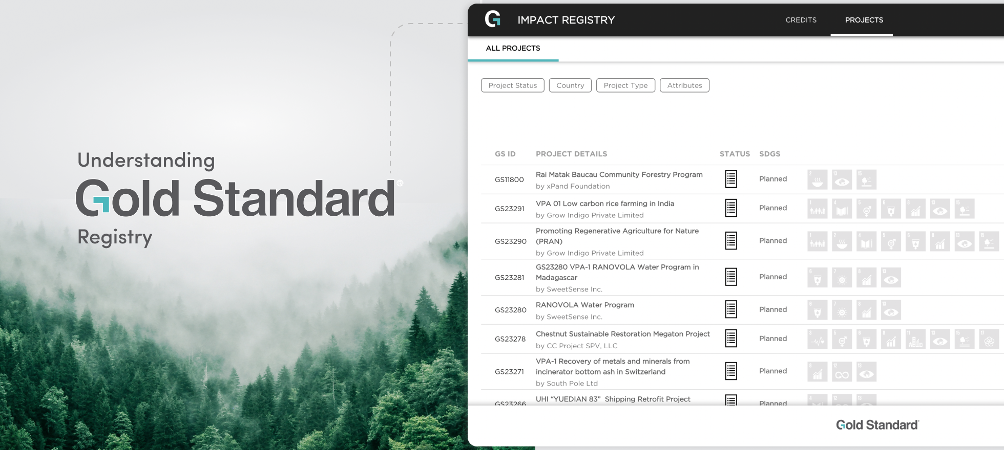Image resolution: width=1004 pixels, height=450 pixels.
Task: Click Planned status in the GS23281 row
Action: click(x=773, y=277)
